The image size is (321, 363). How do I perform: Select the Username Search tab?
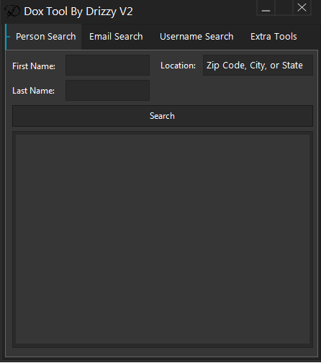196,37
